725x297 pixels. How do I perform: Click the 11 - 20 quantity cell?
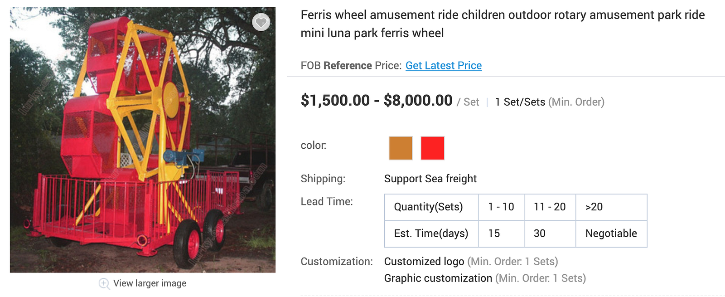tap(549, 207)
